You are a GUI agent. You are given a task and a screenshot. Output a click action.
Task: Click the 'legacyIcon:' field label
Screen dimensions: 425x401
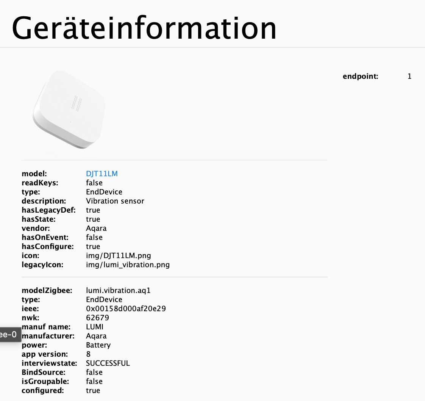[42, 265]
